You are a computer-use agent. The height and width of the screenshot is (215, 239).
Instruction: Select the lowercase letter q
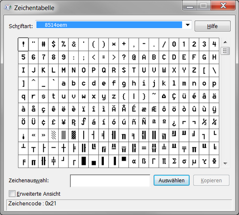[23, 96]
